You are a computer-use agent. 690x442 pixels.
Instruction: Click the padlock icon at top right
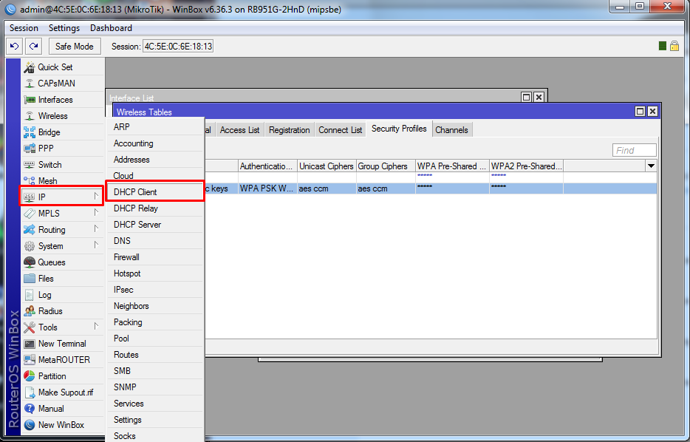point(674,46)
